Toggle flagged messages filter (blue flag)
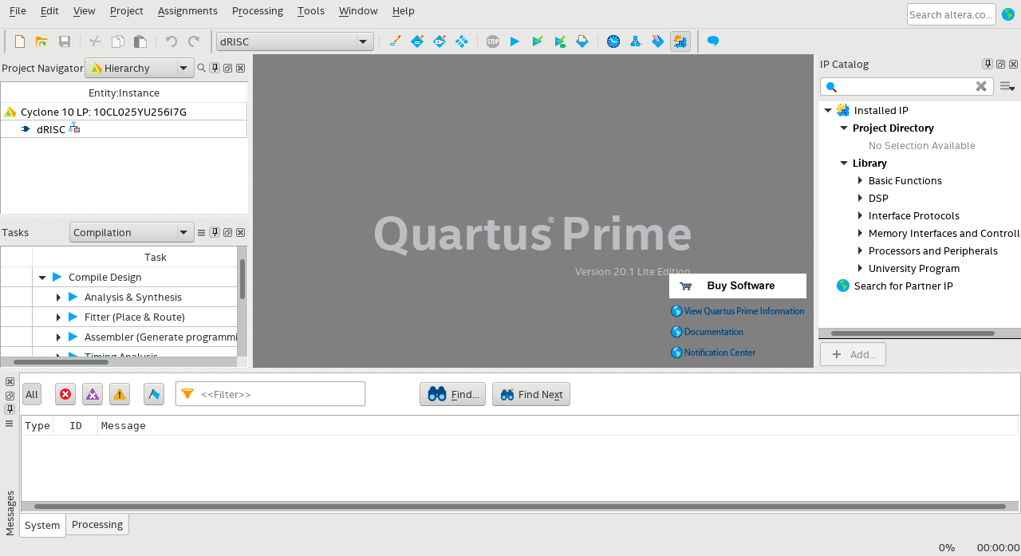This screenshot has width=1021, height=556. [154, 394]
